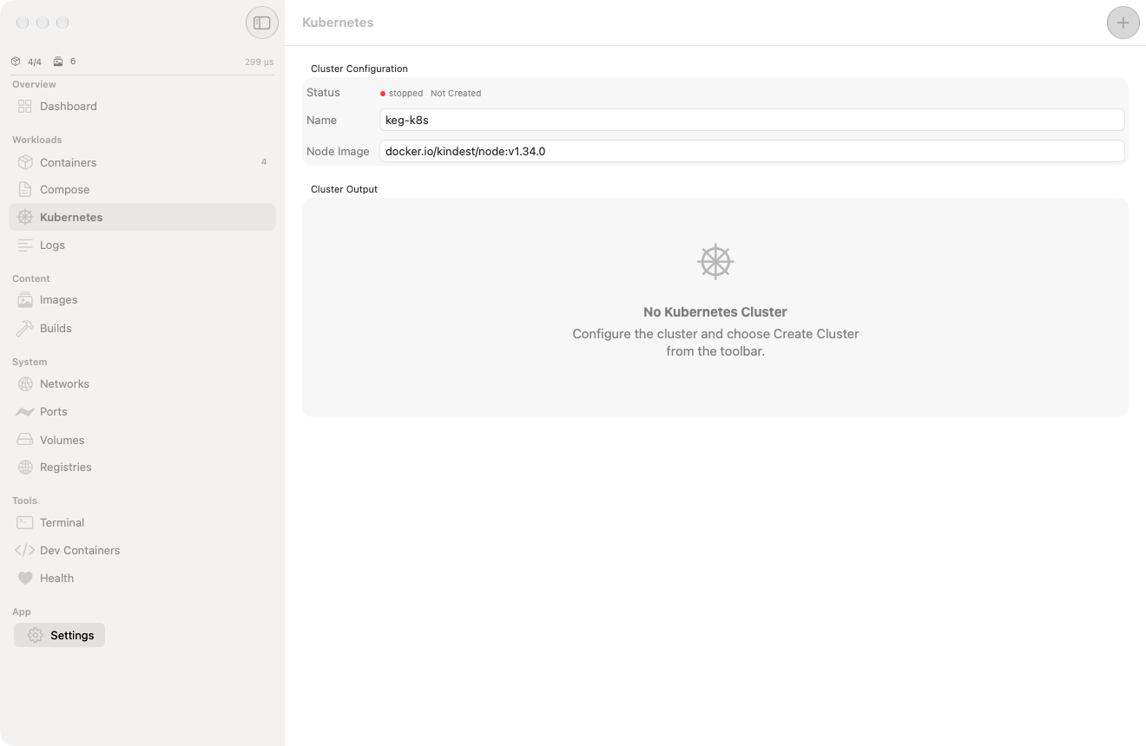Click the stopped status indicator
The image size is (1146, 746).
pyautogui.click(x=401, y=93)
